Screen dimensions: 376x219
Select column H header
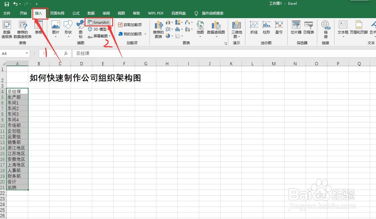click(x=167, y=64)
